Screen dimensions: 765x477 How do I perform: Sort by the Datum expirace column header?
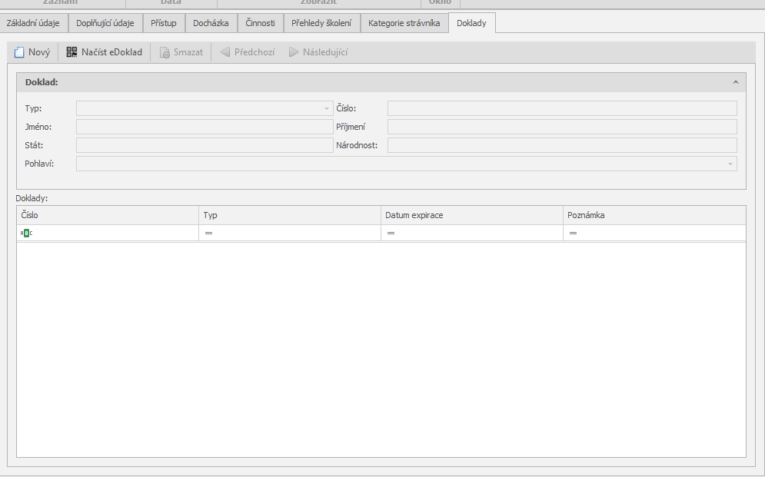471,215
